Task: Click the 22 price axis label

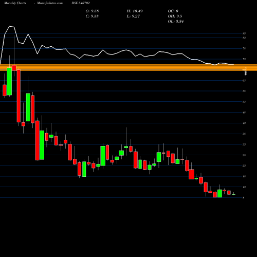Action: click(244, 166)
